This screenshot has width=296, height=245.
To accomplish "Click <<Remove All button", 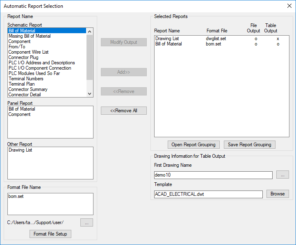I will (x=124, y=111).
